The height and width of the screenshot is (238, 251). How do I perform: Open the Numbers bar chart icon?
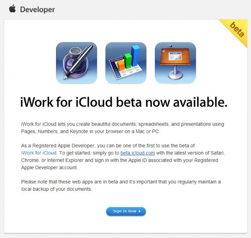click(126, 63)
